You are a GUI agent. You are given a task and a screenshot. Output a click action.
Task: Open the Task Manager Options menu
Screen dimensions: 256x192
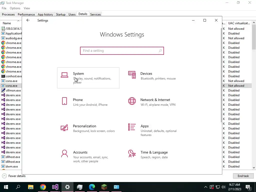[x=15, y=8]
